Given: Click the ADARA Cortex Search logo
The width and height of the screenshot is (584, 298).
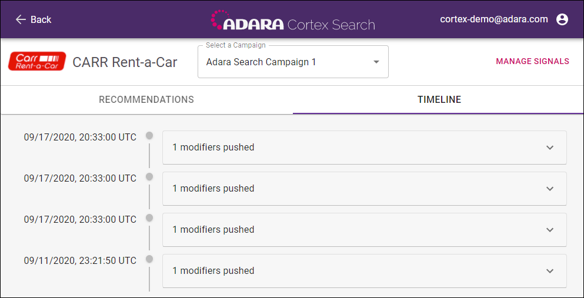Looking at the screenshot, I should [x=293, y=21].
